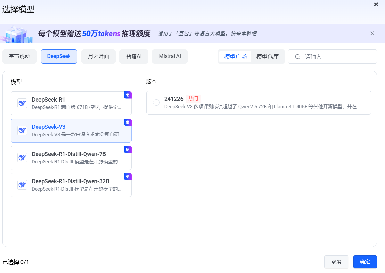Click the free badge on Distill-Qwen-32B card
385x273 pixels.
pos(127,177)
